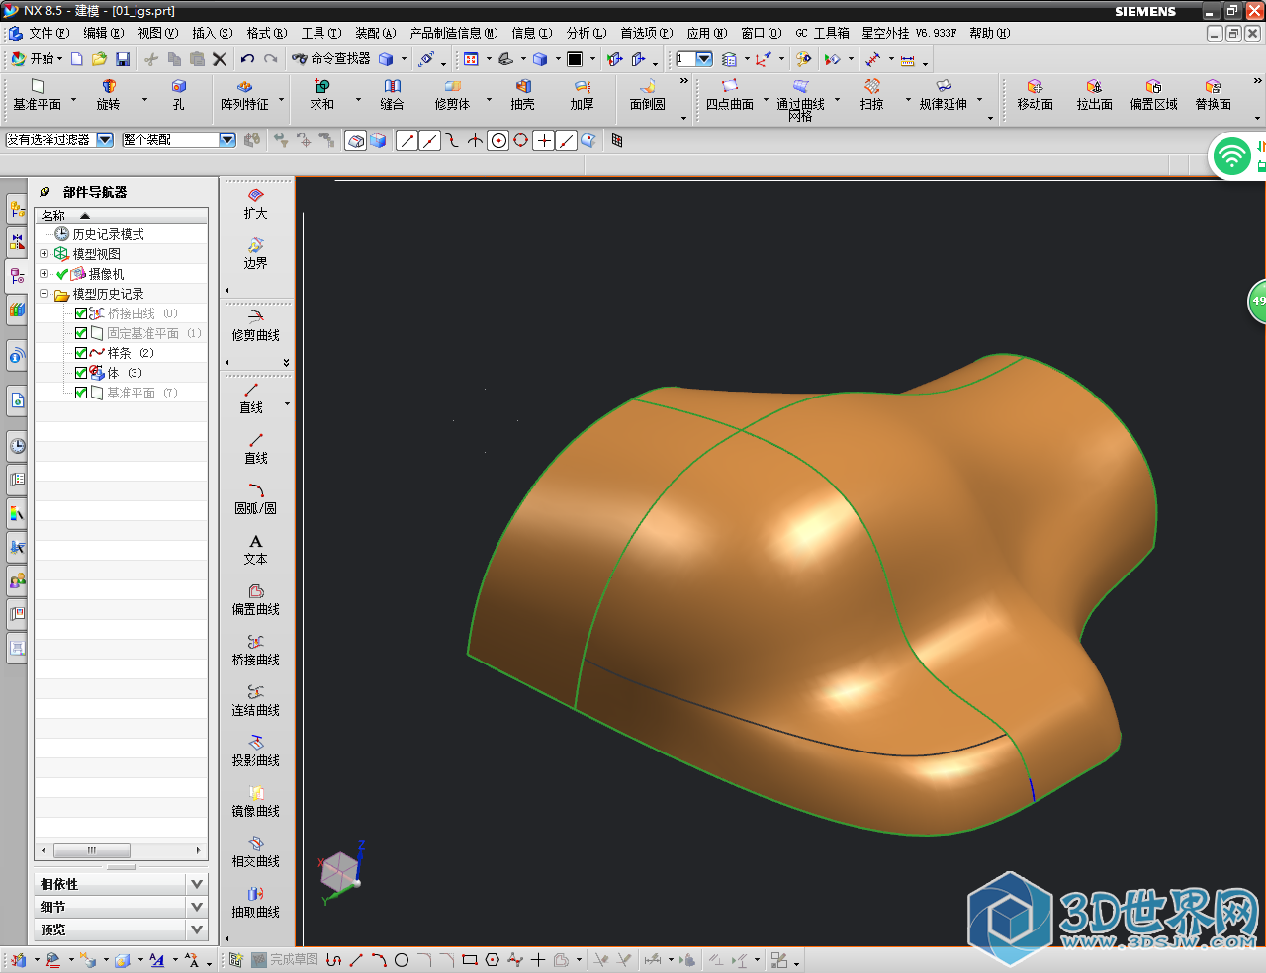Choose the Hole (孔) feature tool
This screenshot has height=973, width=1266.
click(x=178, y=95)
